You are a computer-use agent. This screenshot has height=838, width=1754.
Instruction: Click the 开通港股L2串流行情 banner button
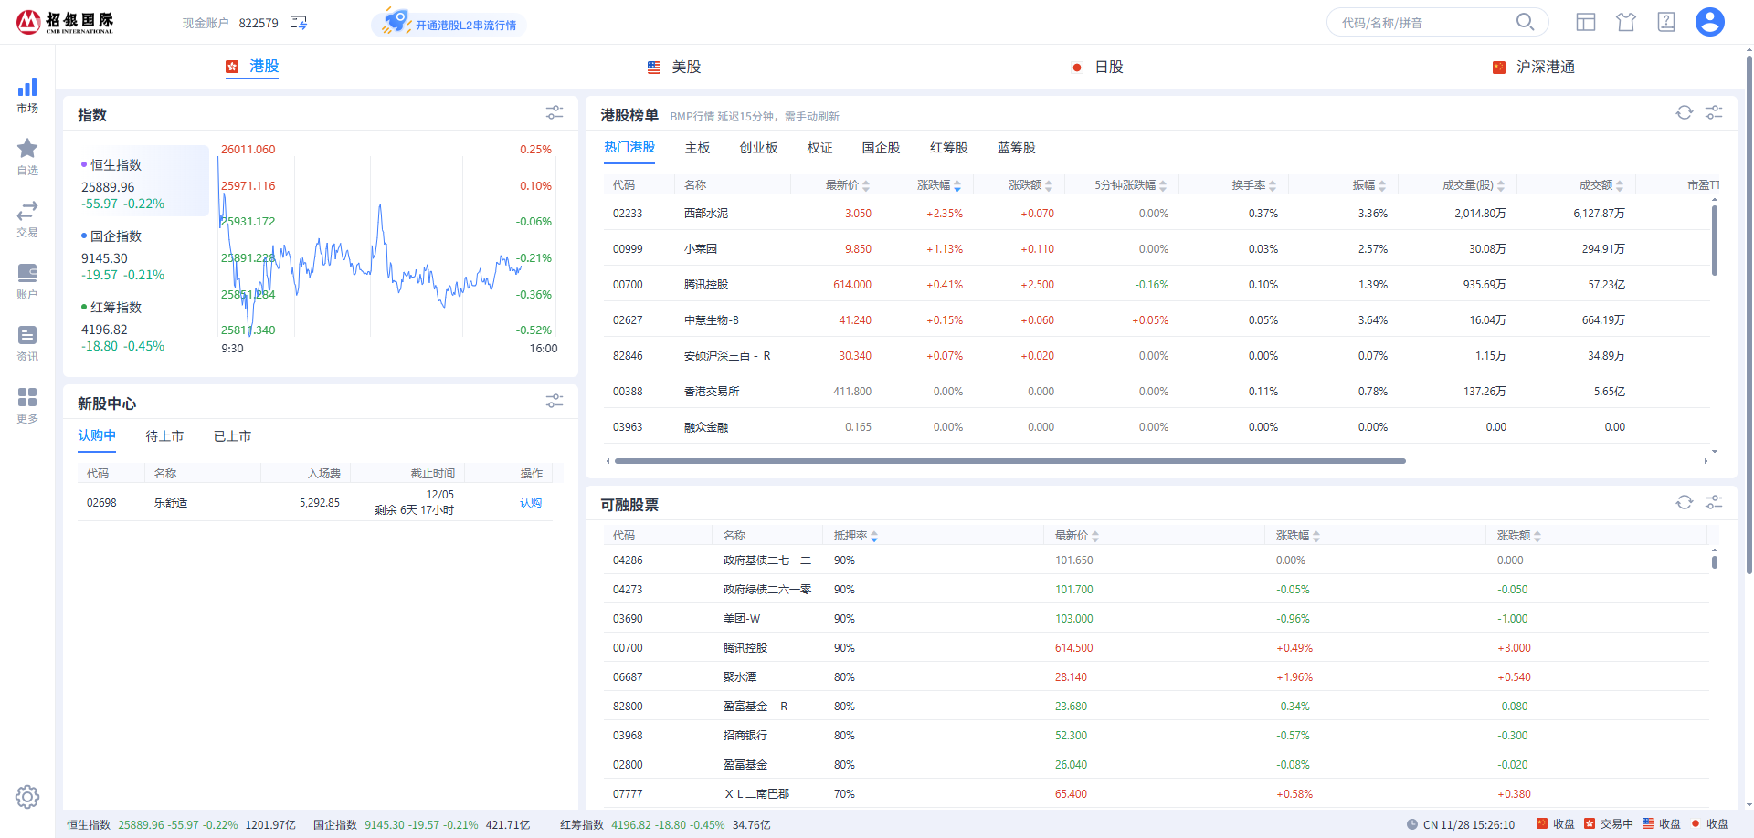click(x=449, y=24)
